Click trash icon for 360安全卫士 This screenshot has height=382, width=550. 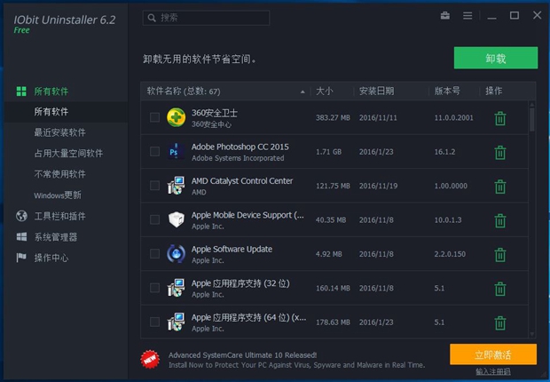(x=500, y=118)
